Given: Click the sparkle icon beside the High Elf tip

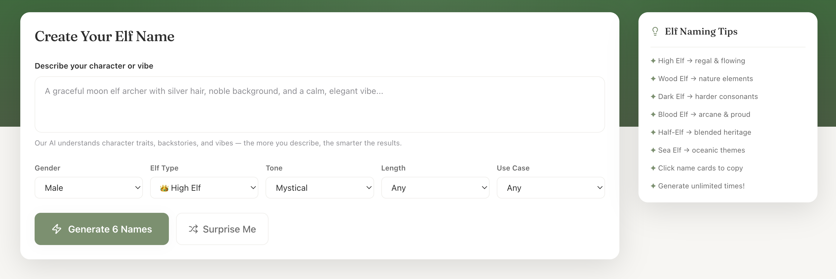Looking at the screenshot, I should tap(653, 61).
